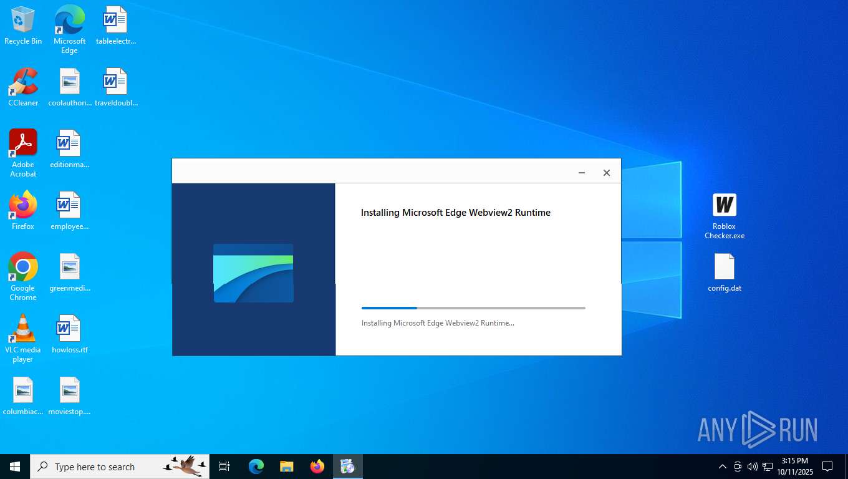Close the Webview2 installer window
This screenshot has height=479, width=848.
[x=607, y=173]
